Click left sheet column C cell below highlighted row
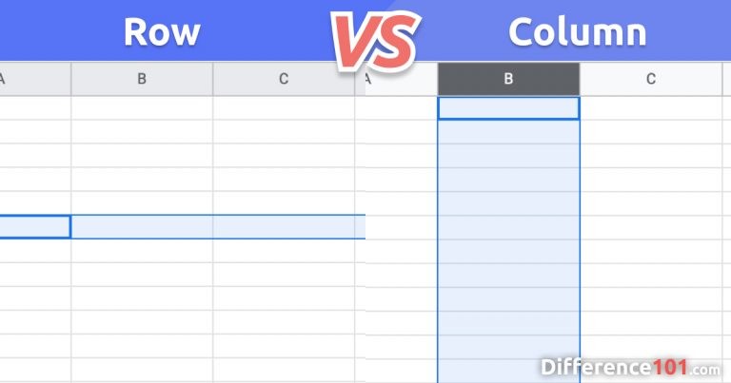The height and width of the screenshot is (383, 731). 284,251
